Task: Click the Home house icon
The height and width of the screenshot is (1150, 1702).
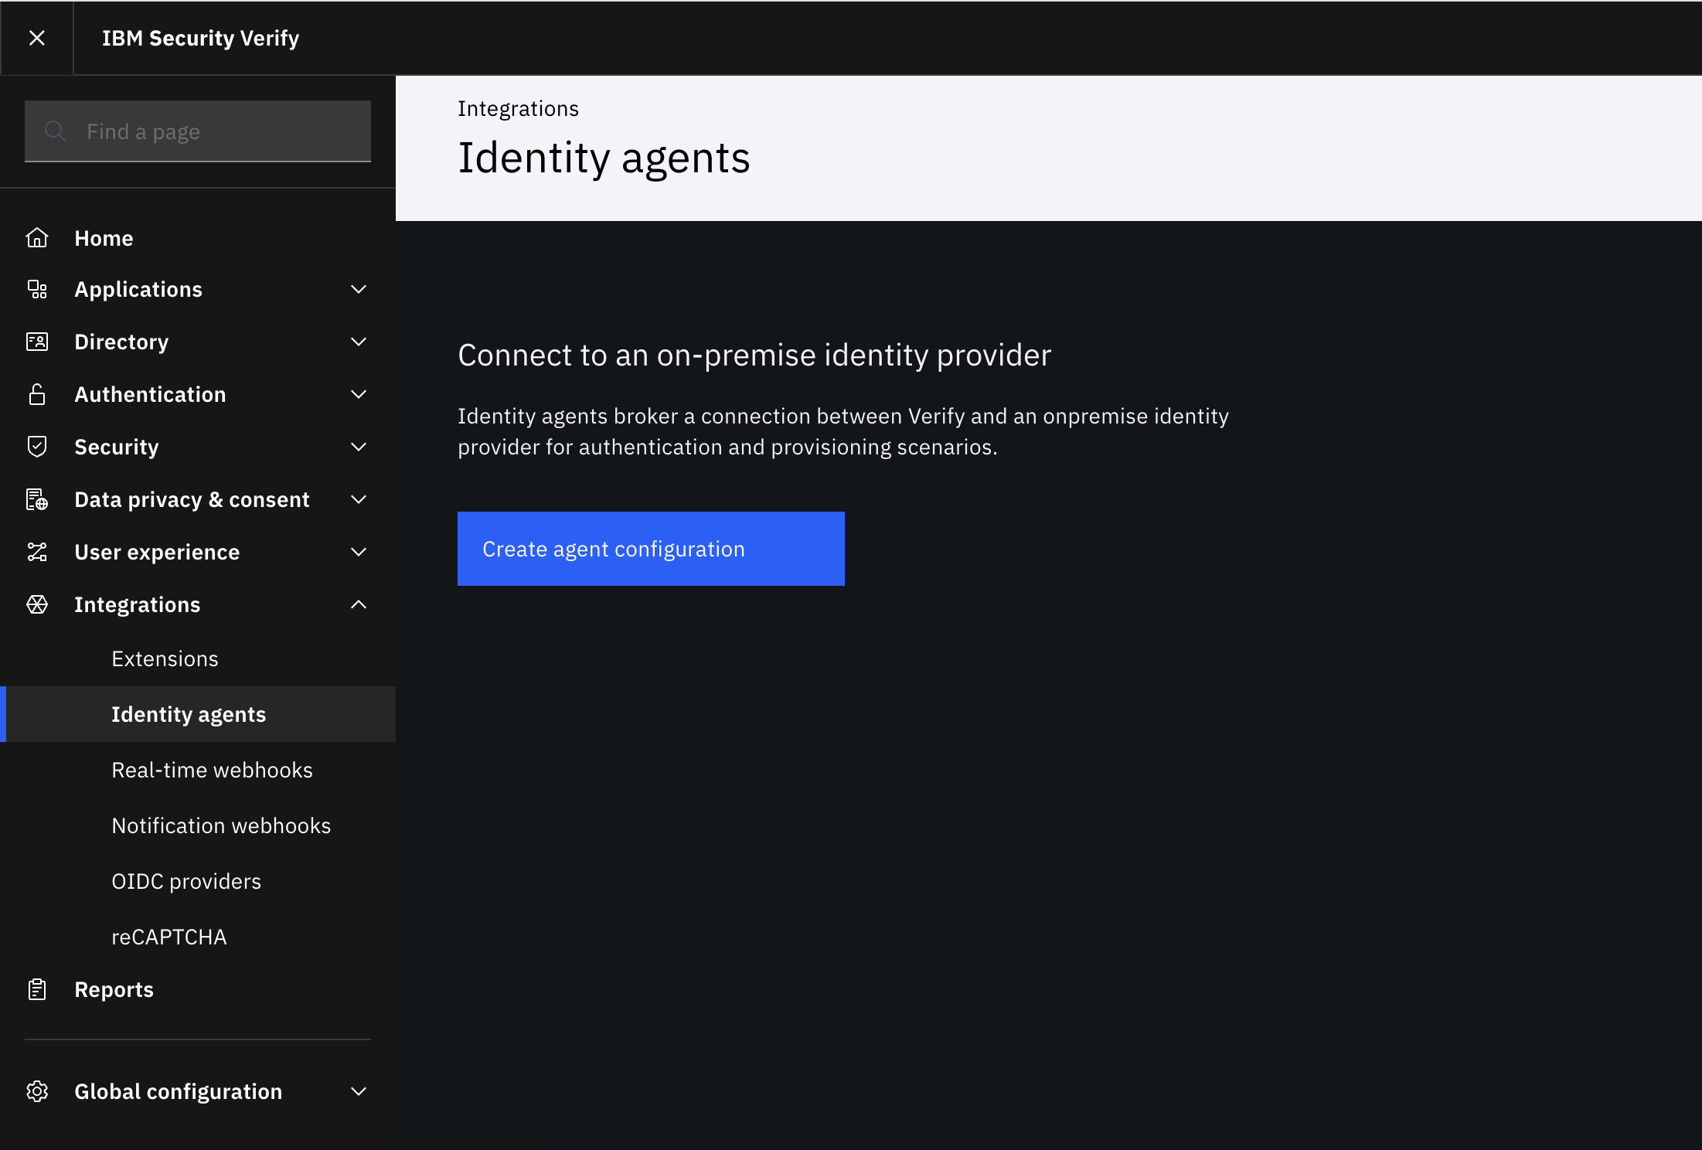Action: coord(37,238)
